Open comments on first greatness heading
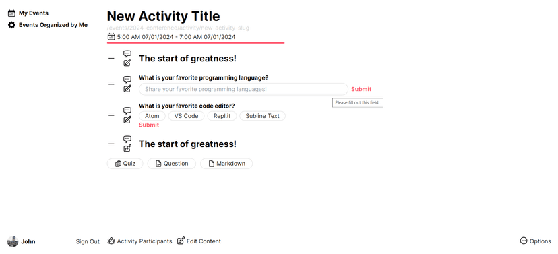 pyautogui.click(x=127, y=54)
